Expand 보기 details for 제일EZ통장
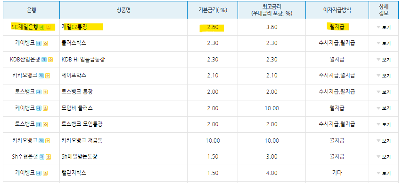Viewport: 403px width, 183px height. 384,27
